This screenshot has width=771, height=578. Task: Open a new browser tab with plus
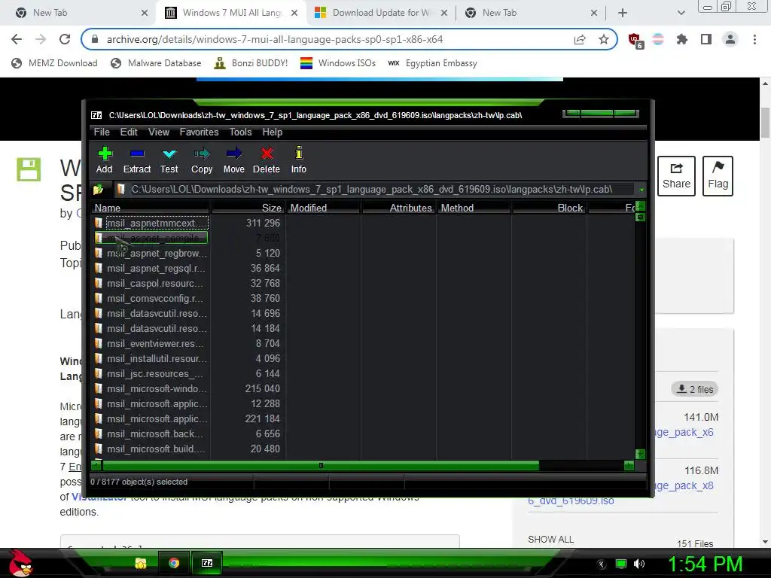tap(623, 13)
